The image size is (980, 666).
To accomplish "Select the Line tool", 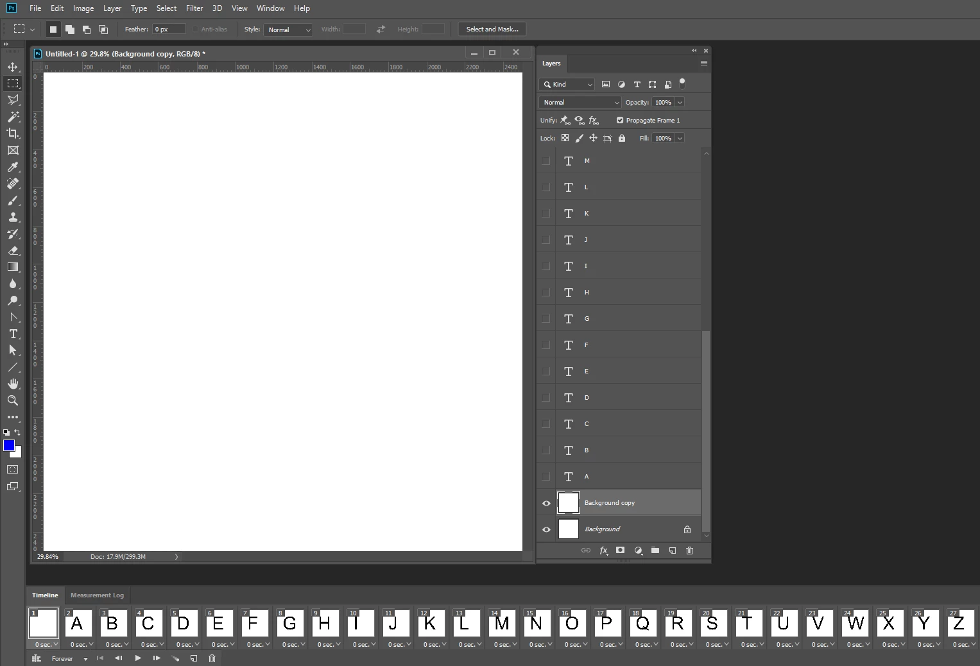I will tap(13, 367).
